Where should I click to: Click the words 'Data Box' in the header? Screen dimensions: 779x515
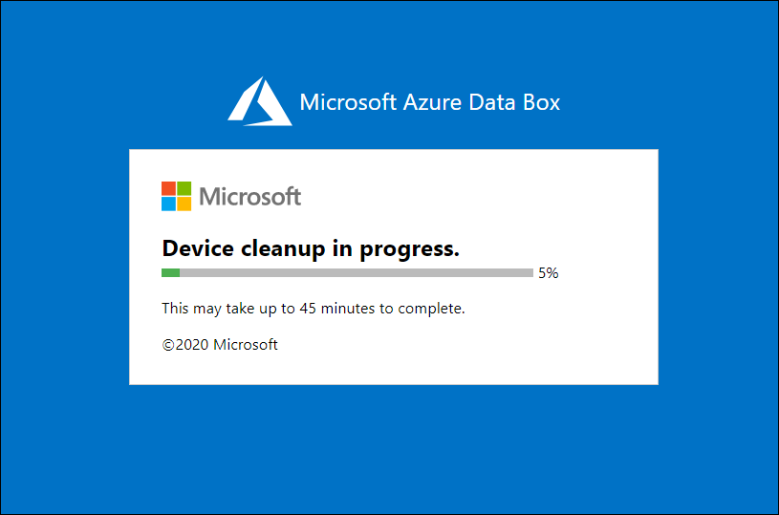pos(514,102)
